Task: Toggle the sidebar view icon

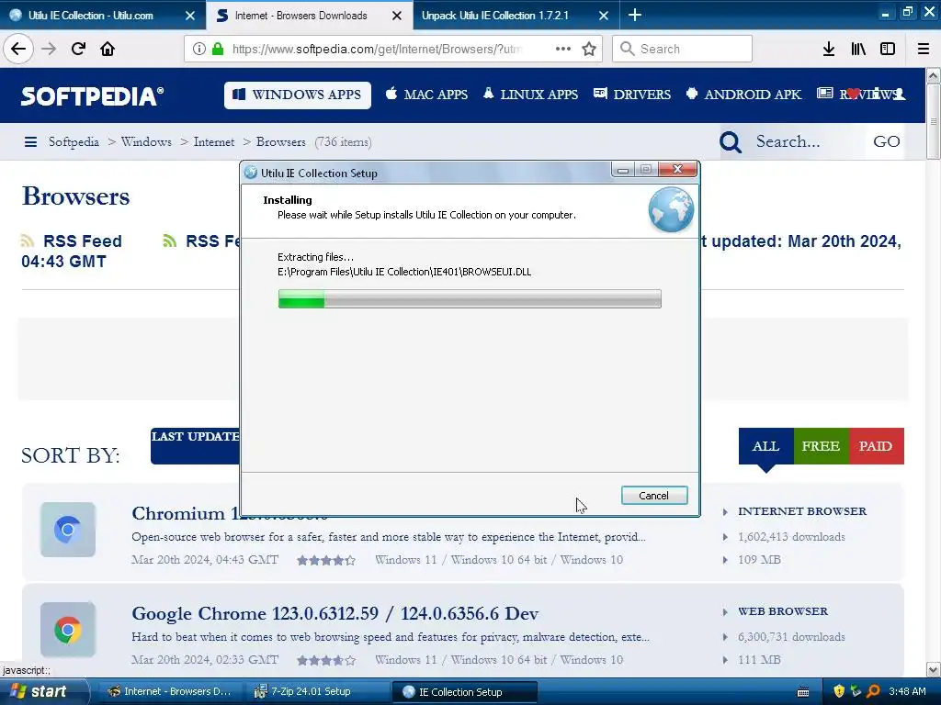Action: (888, 49)
